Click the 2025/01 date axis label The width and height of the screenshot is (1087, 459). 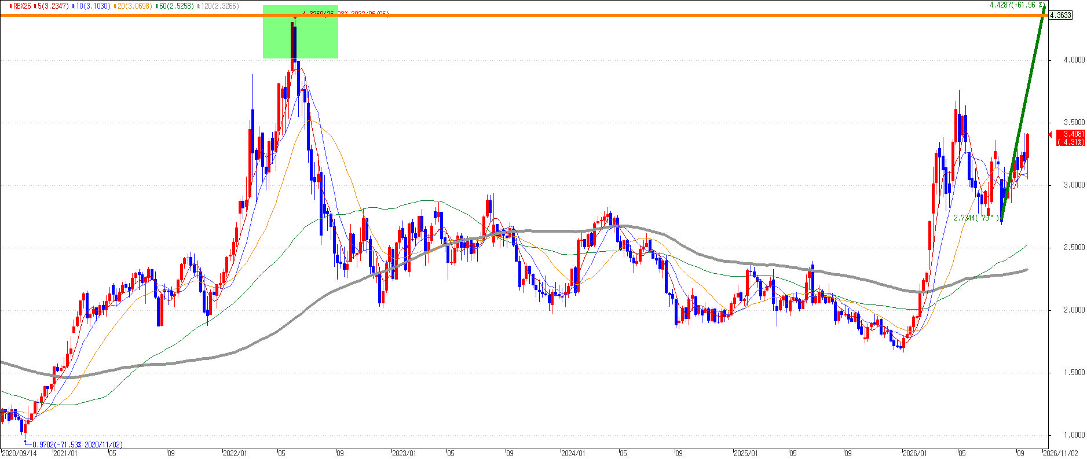point(746,454)
